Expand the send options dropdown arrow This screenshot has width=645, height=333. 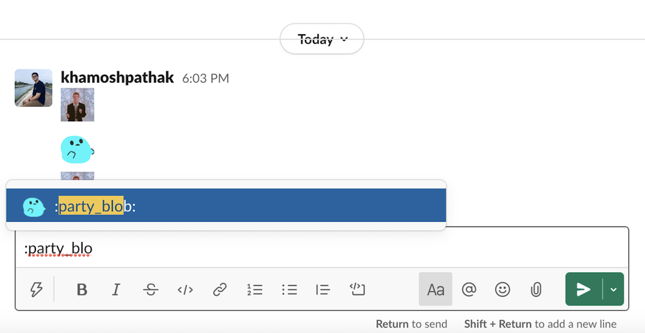614,289
